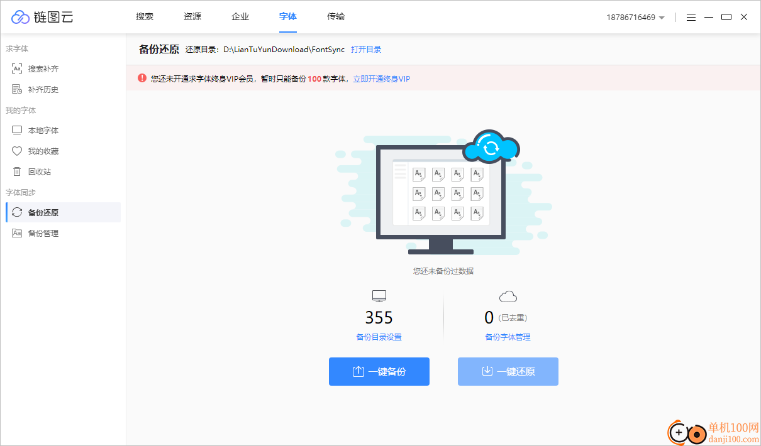Open the 立即开通终身VIP link

pos(380,79)
